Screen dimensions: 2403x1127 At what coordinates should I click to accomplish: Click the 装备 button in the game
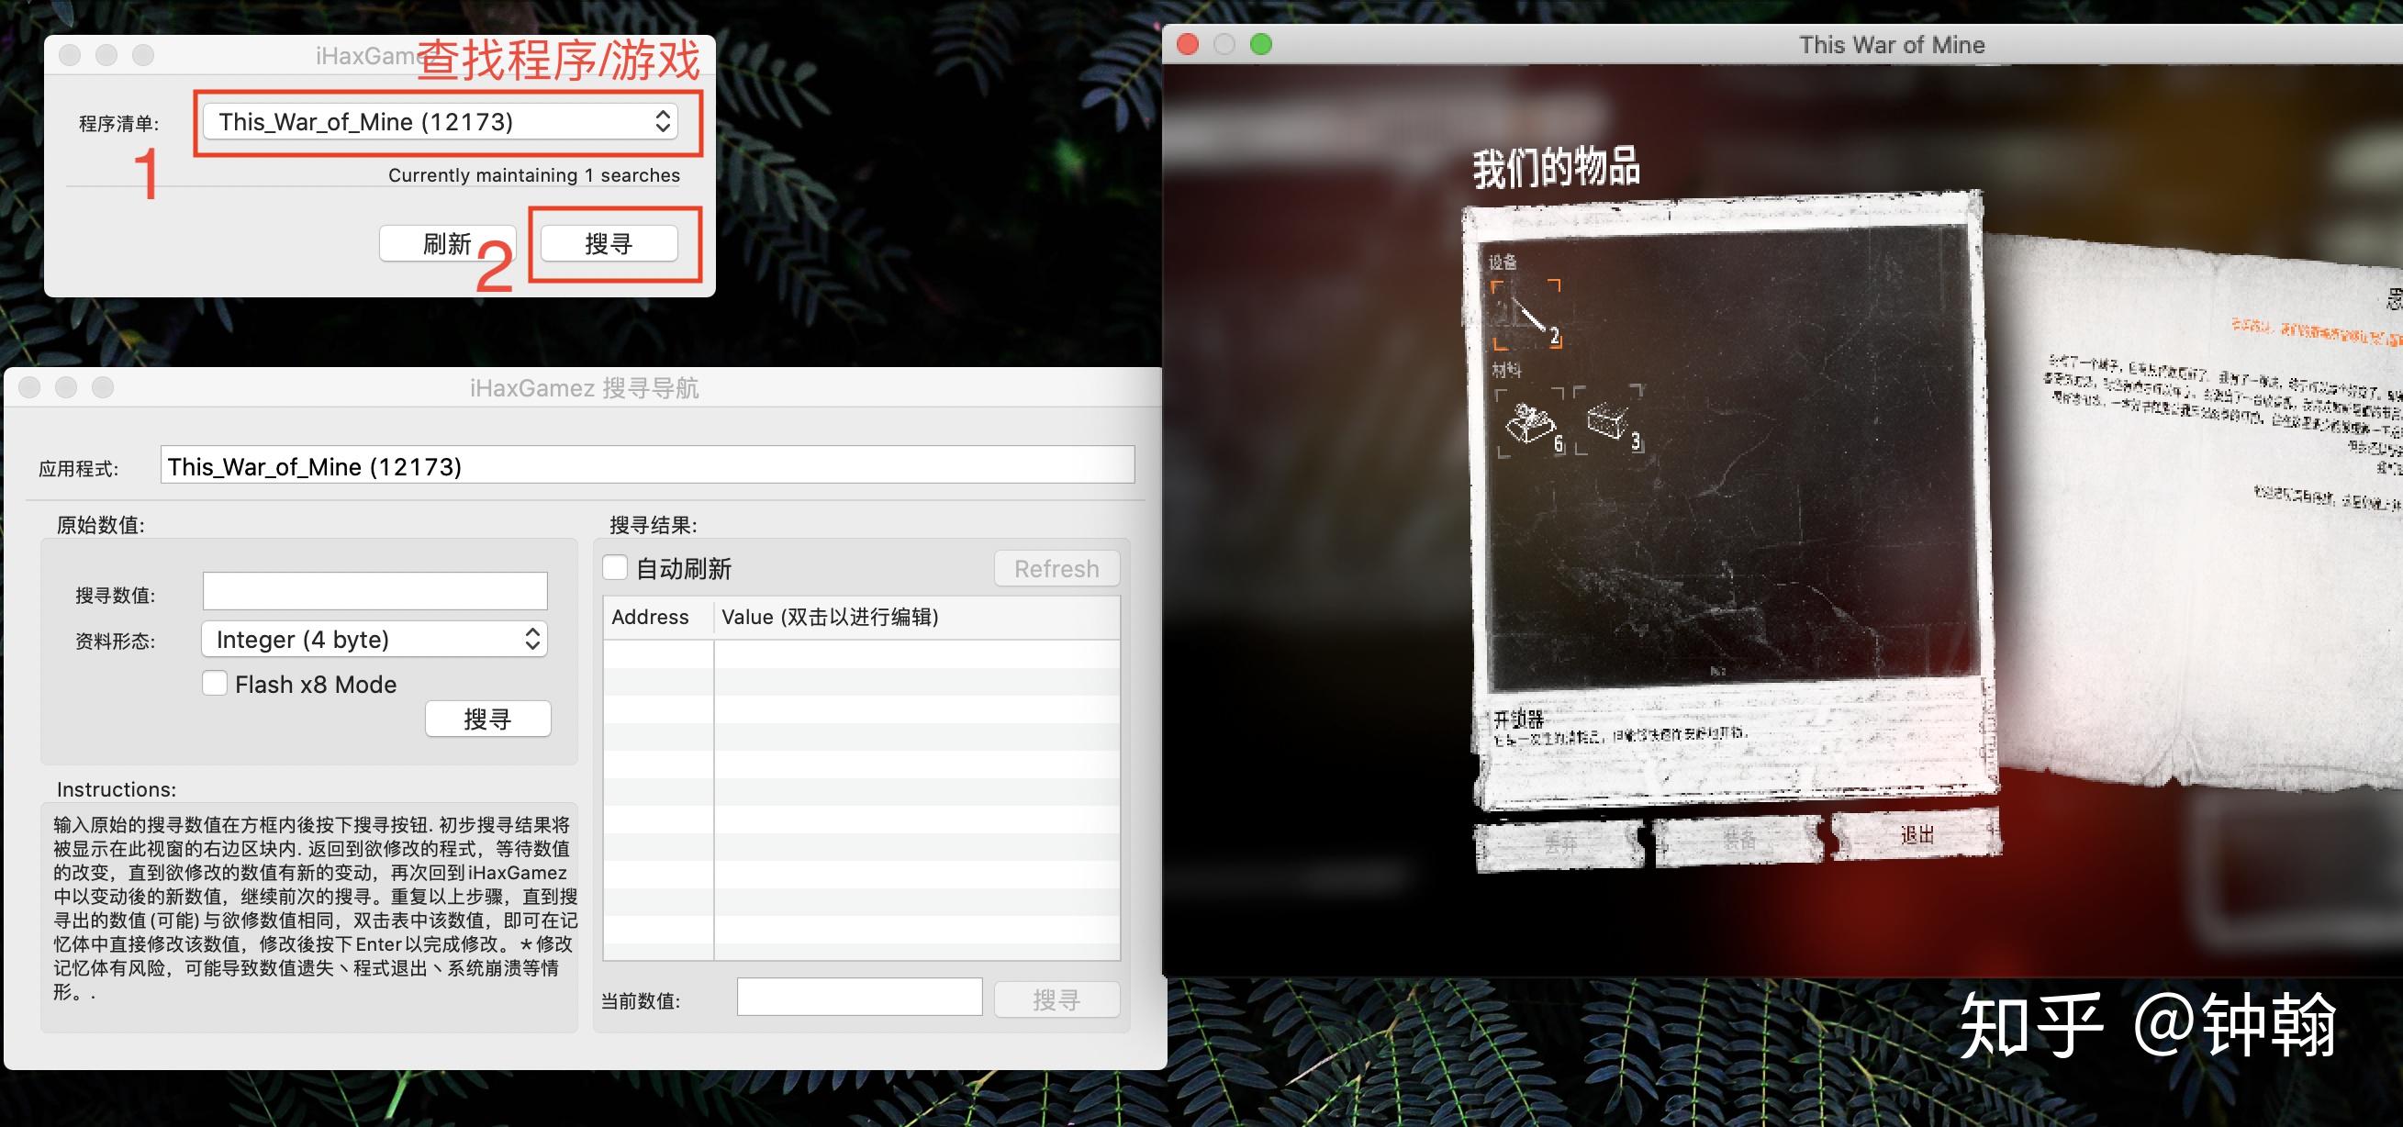tap(1738, 840)
